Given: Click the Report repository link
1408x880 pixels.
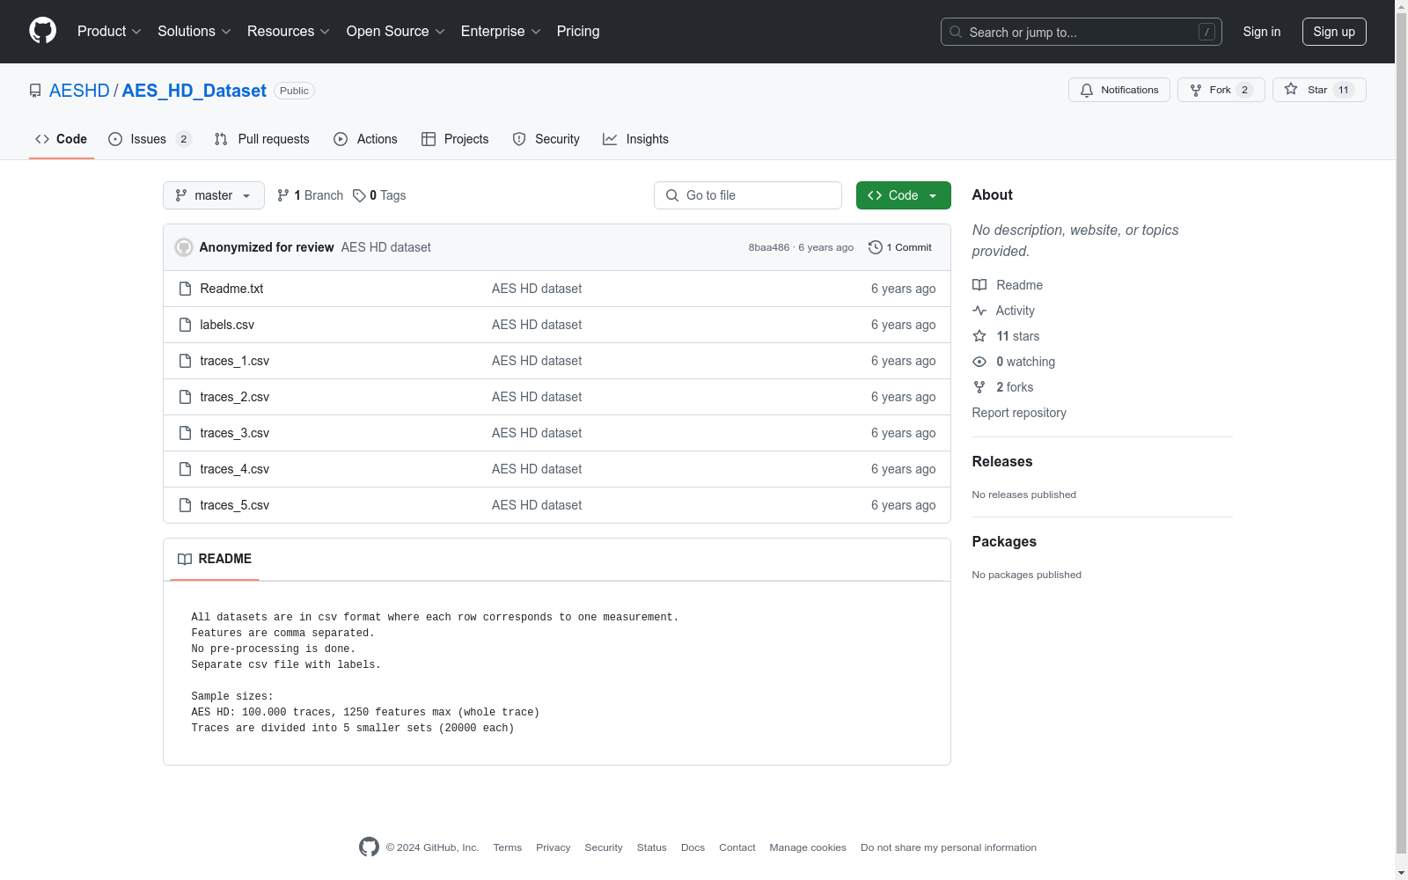Looking at the screenshot, I should click(1019, 413).
